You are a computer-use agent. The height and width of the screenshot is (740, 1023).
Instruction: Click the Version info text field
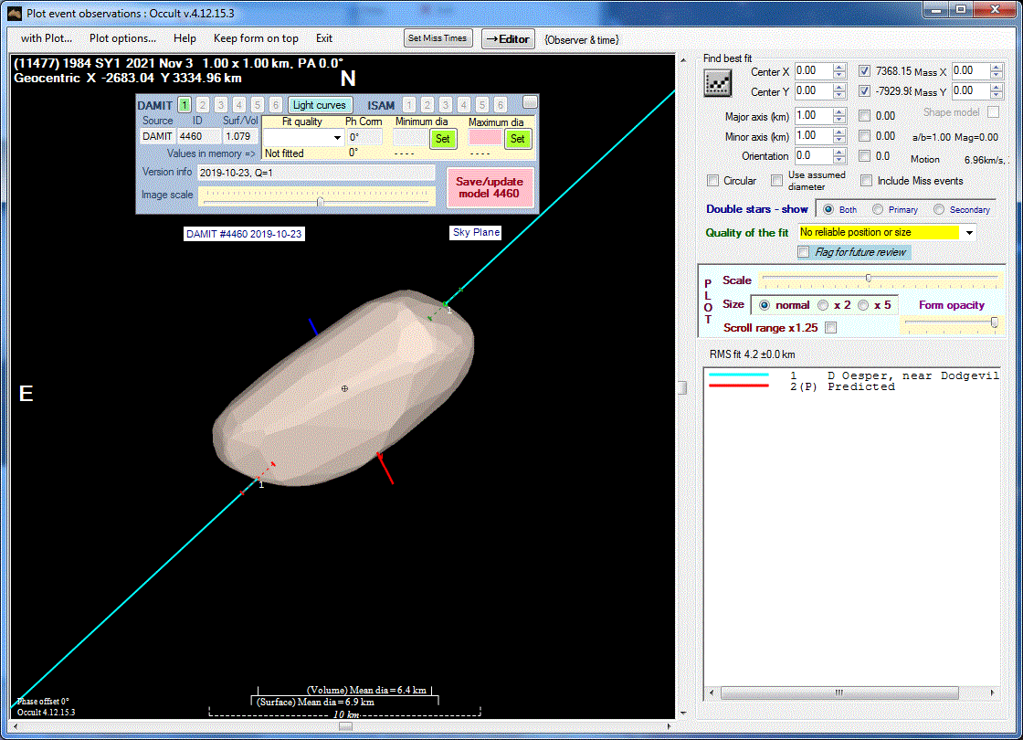pos(316,173)
